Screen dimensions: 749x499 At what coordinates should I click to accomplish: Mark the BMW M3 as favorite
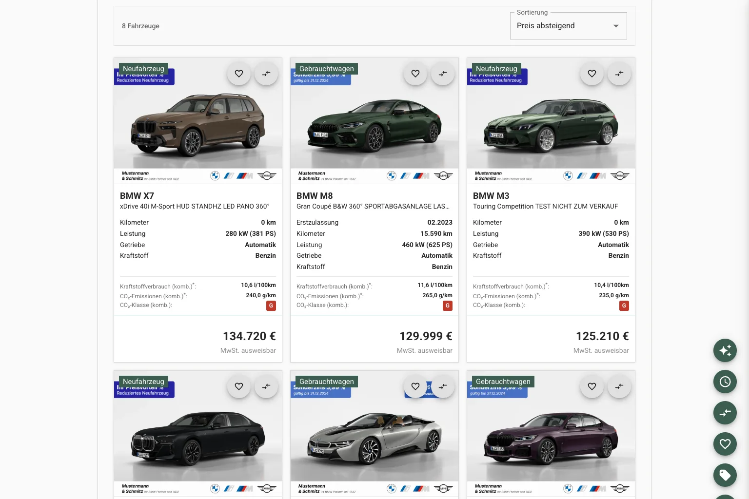[x=592, y=74]
